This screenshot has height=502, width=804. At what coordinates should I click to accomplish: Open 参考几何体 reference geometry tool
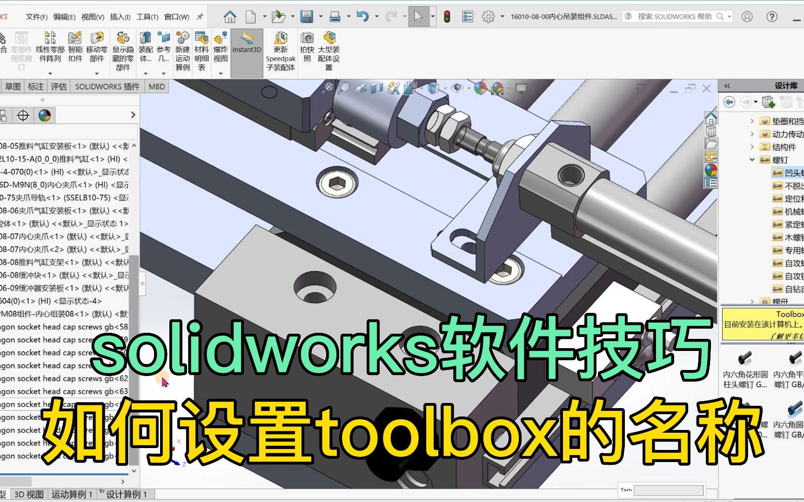click(x=163, y=46)
